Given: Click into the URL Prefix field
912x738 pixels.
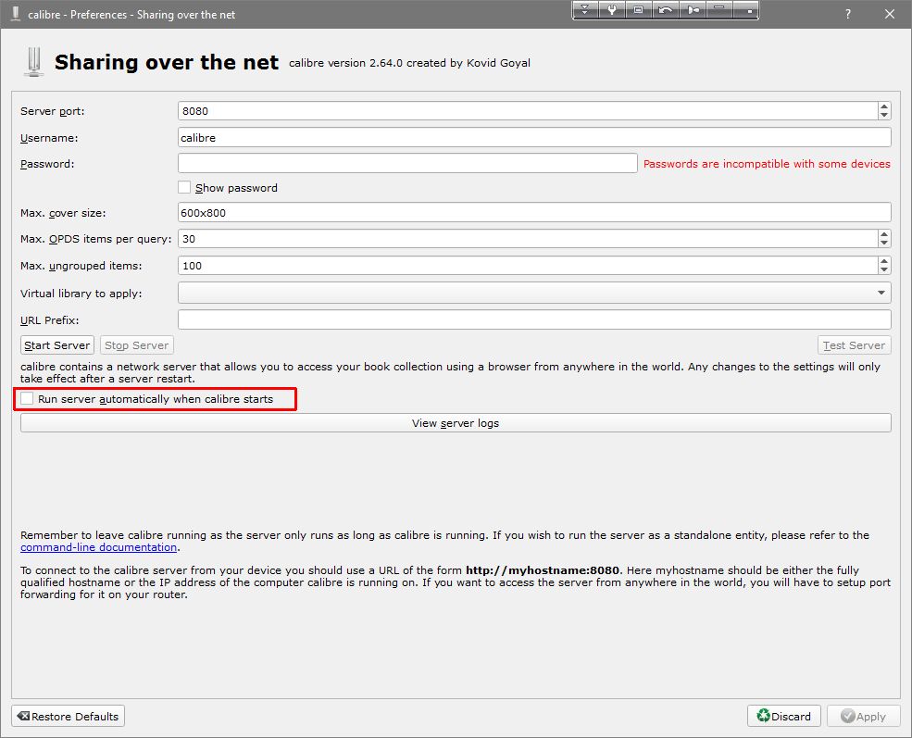Looking at the screenshot, I should pos(534,319).
